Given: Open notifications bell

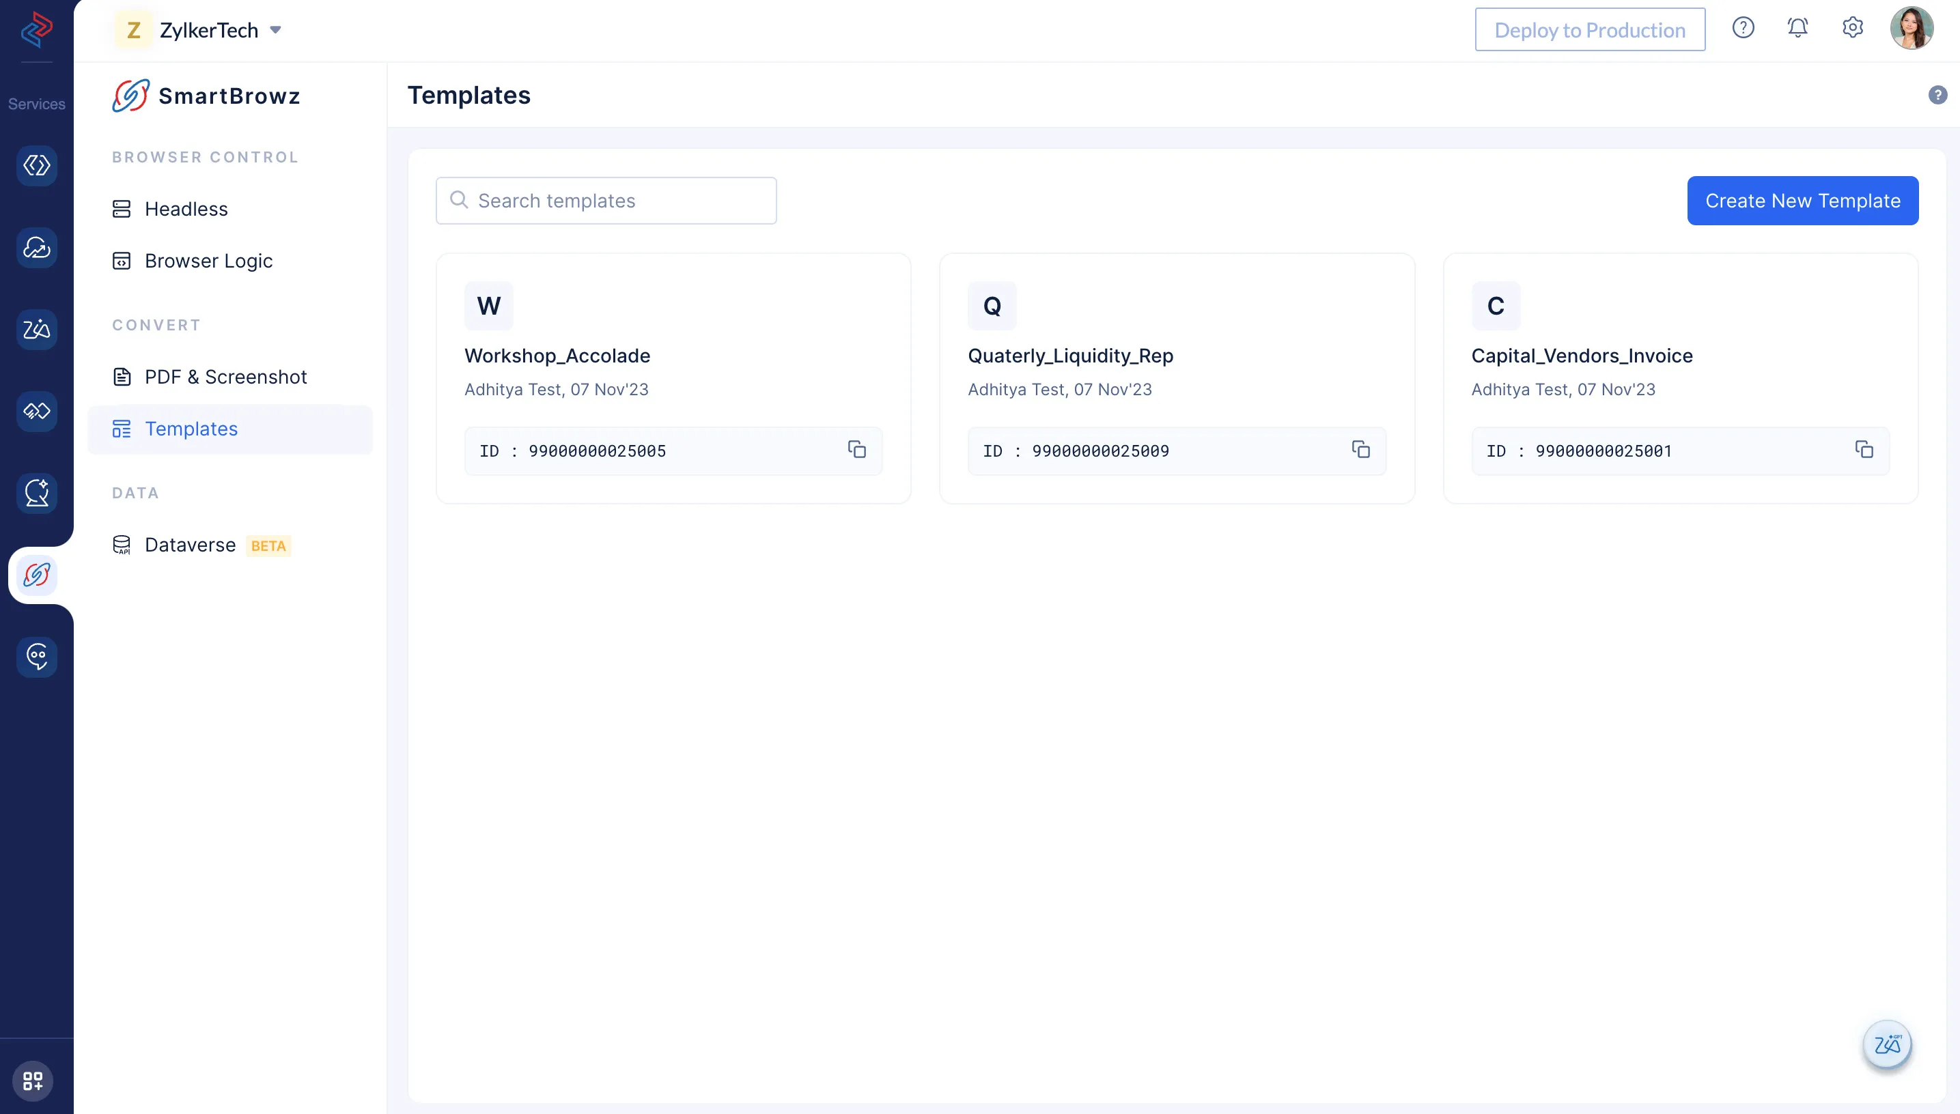Looking at the screenshot, I should (1797, 28).
